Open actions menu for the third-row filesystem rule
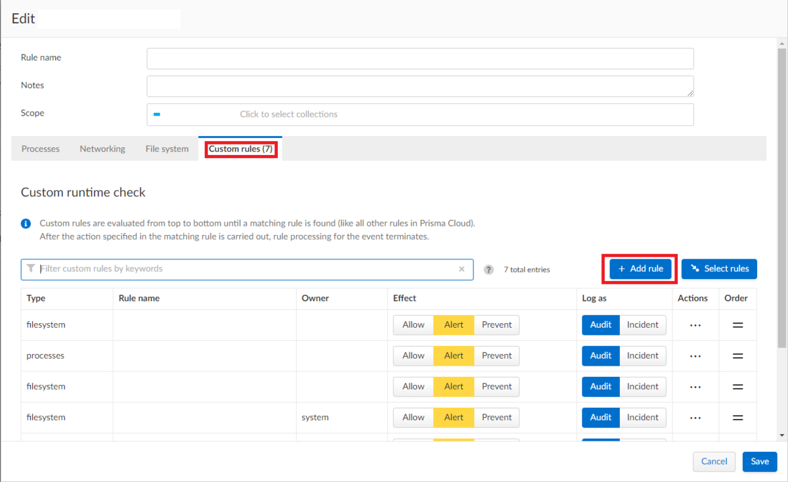The height and width of the screenshot is (482, 788). click(695, 387)
